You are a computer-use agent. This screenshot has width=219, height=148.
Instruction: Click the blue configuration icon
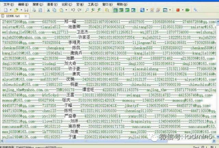coord(142,10)
